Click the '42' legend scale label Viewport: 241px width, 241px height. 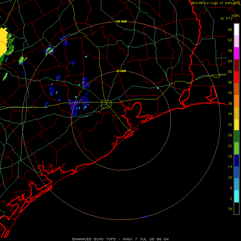[x=230, y=93]
